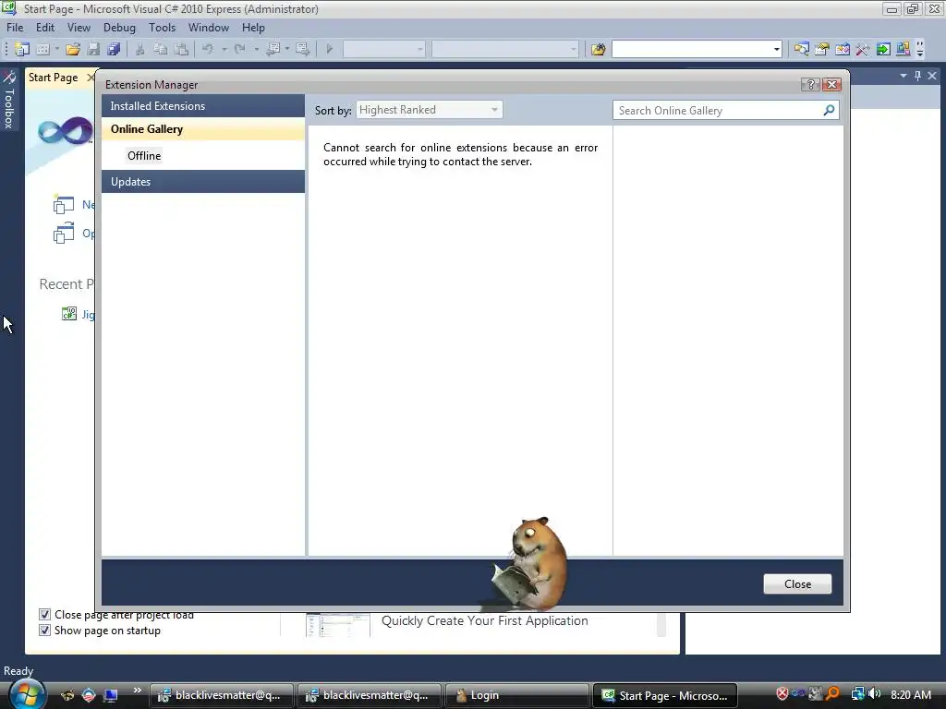Open the Help menu
946x709 pixels.
click(253, 28)
